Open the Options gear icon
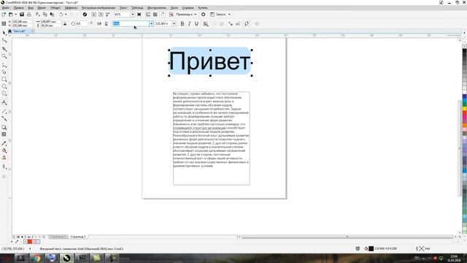 tap(204, 15)
